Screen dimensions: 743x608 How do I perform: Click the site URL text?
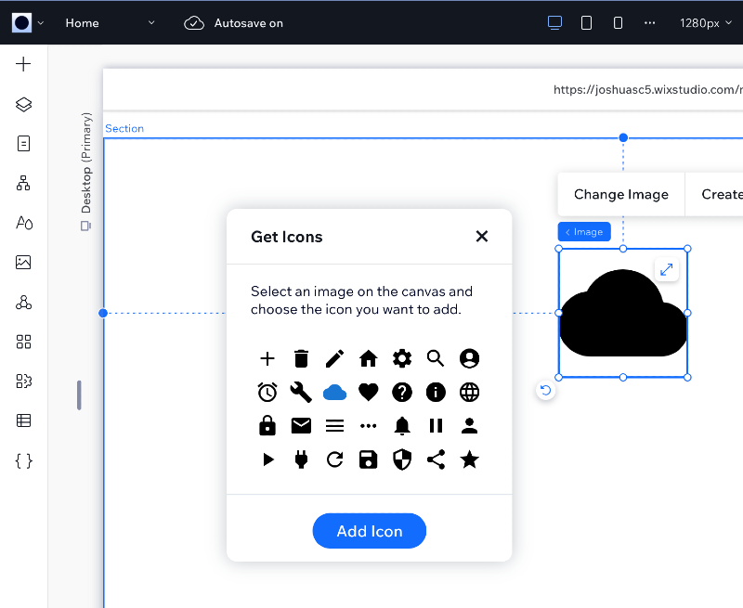[647, 89]
